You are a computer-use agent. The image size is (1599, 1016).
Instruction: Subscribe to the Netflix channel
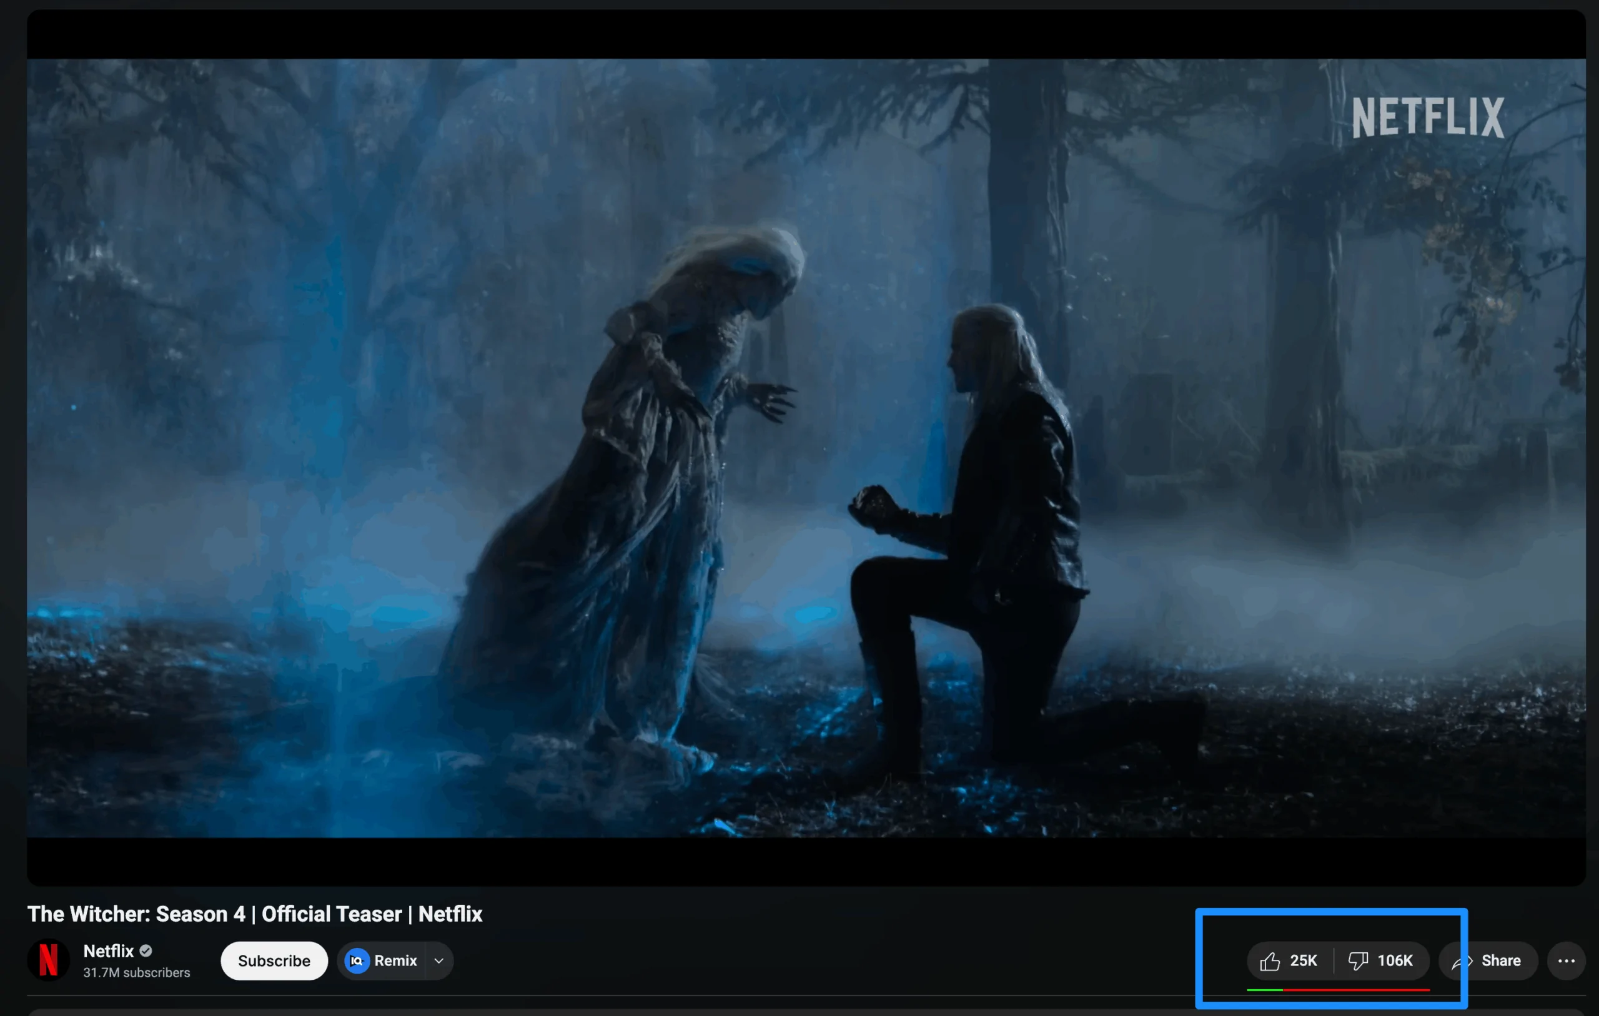pyautogui.click(x=274, y=960)
